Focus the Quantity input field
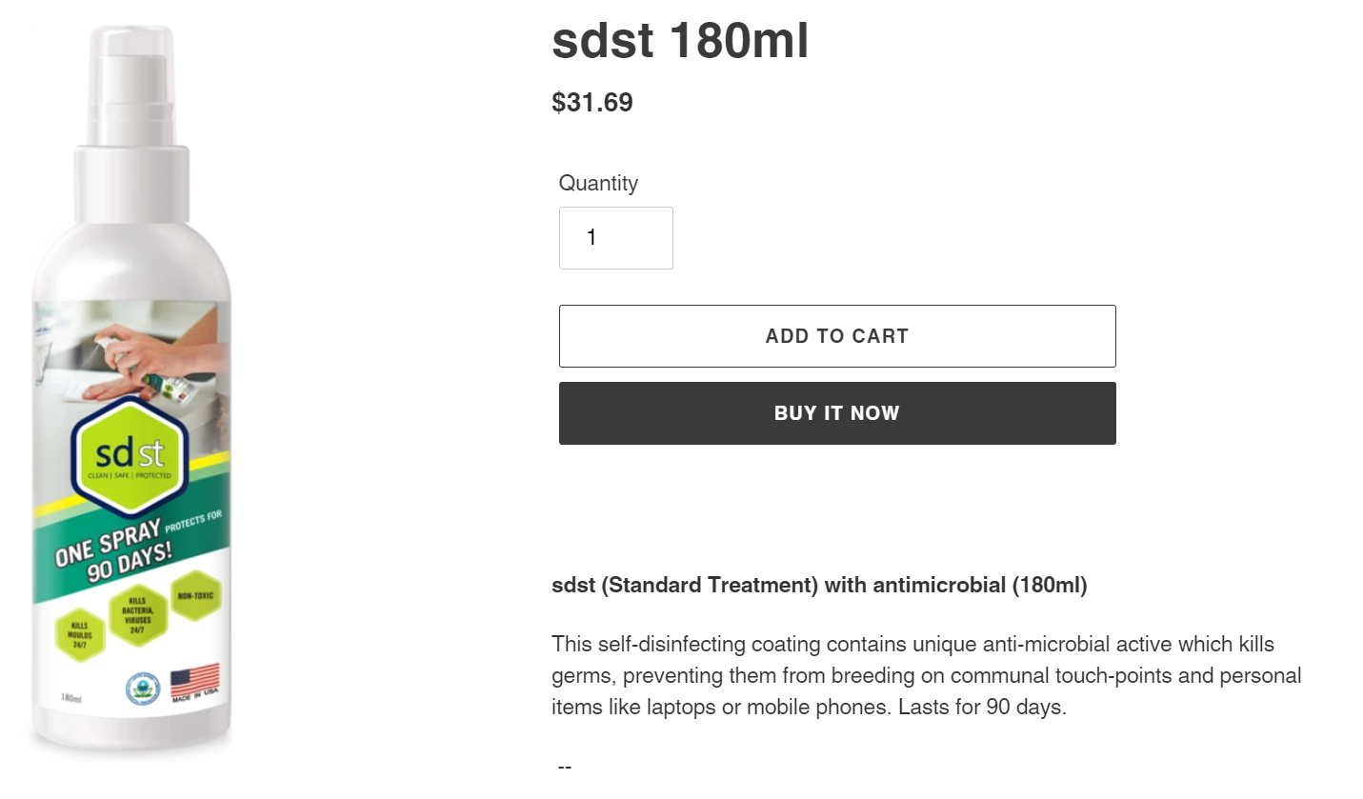This screenshot has width=1363, height=799. pos(616,238)
